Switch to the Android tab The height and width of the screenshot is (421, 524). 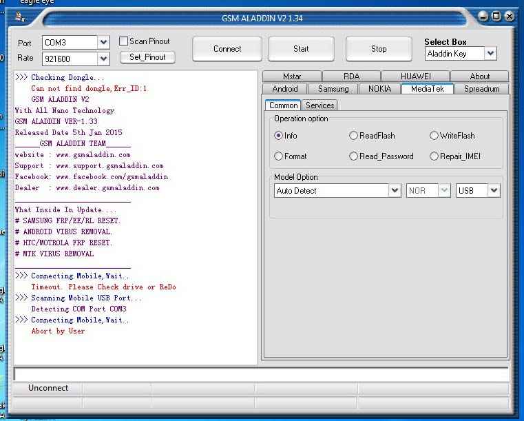(x=285, y=89)
